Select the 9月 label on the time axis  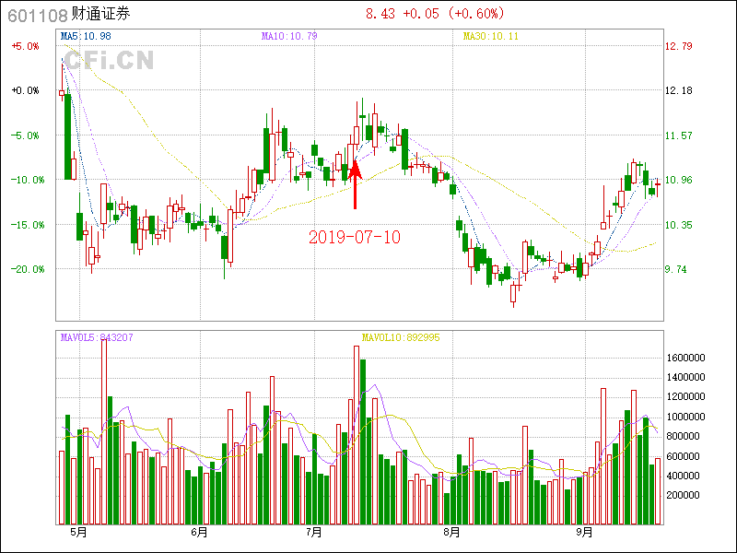[x=585, y=532]
